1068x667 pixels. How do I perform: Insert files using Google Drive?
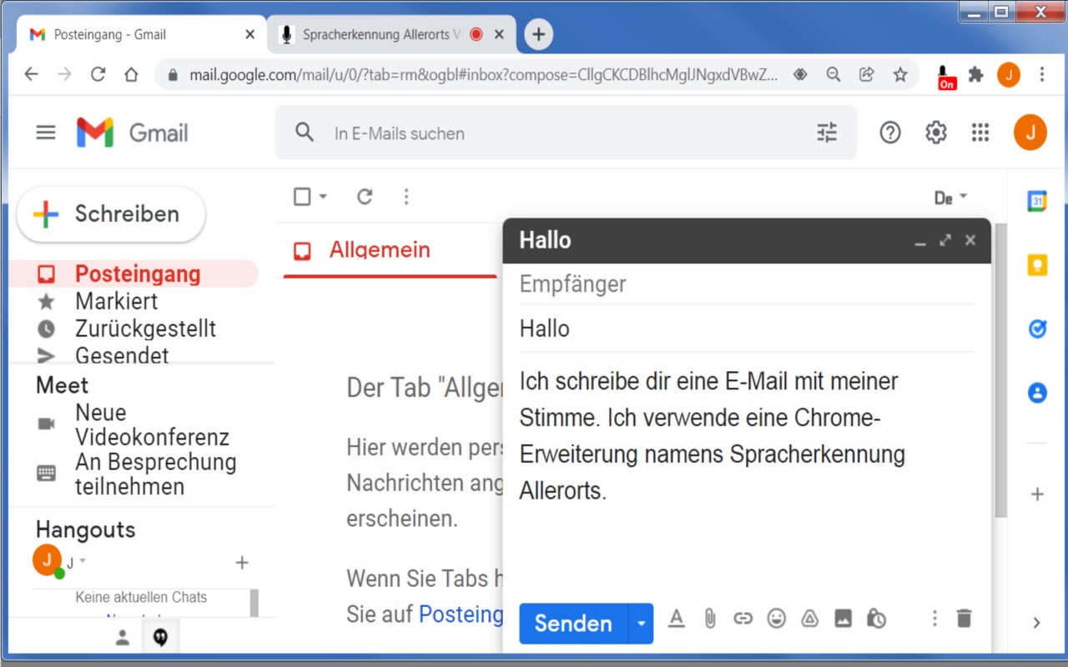pos(809,619)
